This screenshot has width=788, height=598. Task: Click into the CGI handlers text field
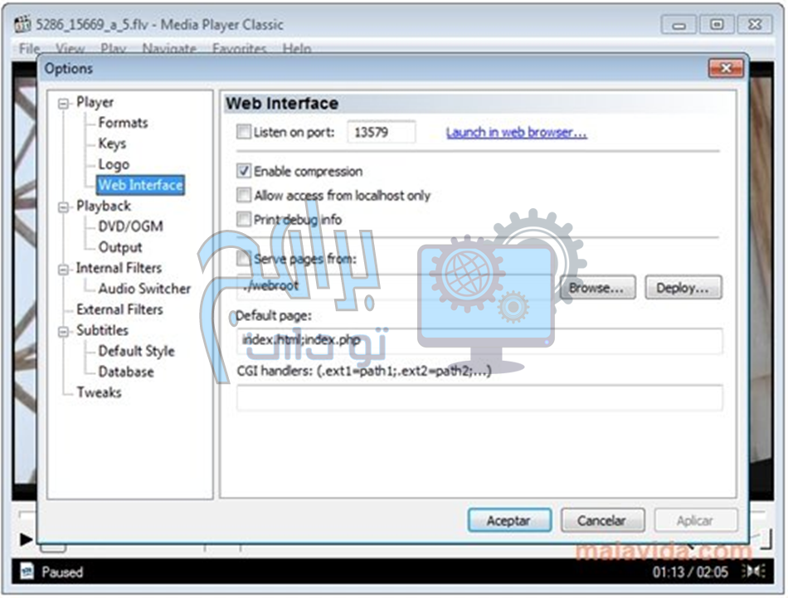[479, 398]
